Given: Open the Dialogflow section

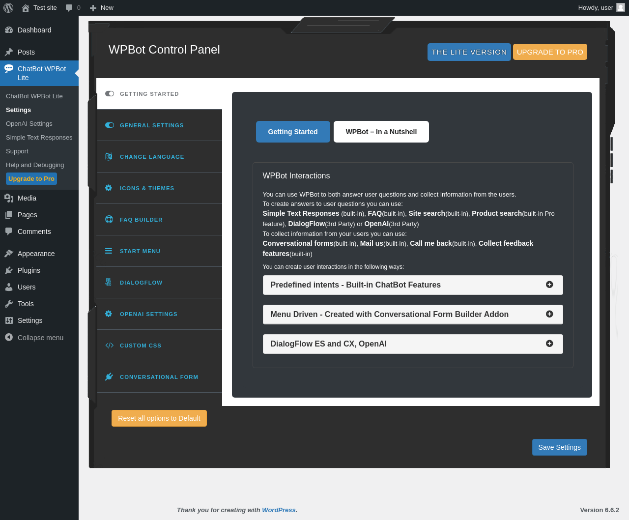Looking at the screenshot, I should pyautogui.click(x=160, y=283).
